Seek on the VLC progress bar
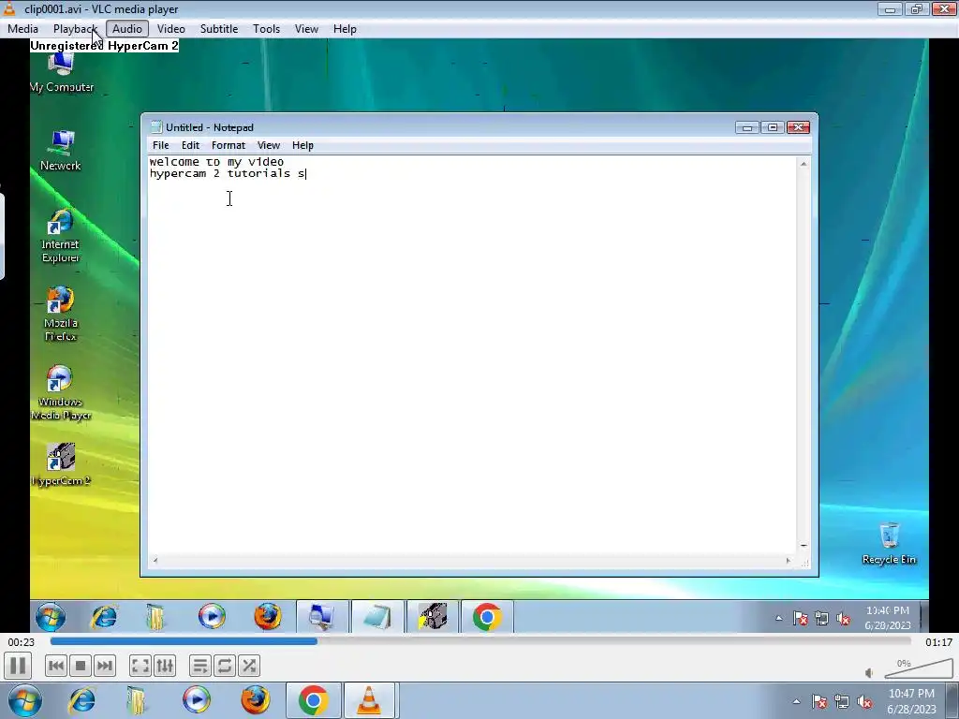This screenshot has height=719, width=959. [480, 641]
